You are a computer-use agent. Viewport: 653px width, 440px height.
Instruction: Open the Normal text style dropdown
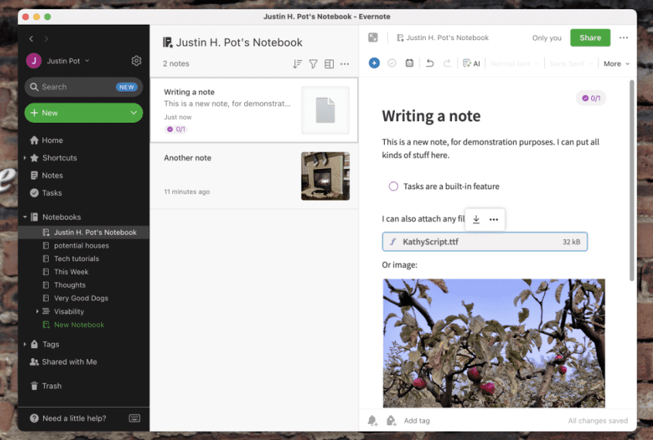point(515,63)
